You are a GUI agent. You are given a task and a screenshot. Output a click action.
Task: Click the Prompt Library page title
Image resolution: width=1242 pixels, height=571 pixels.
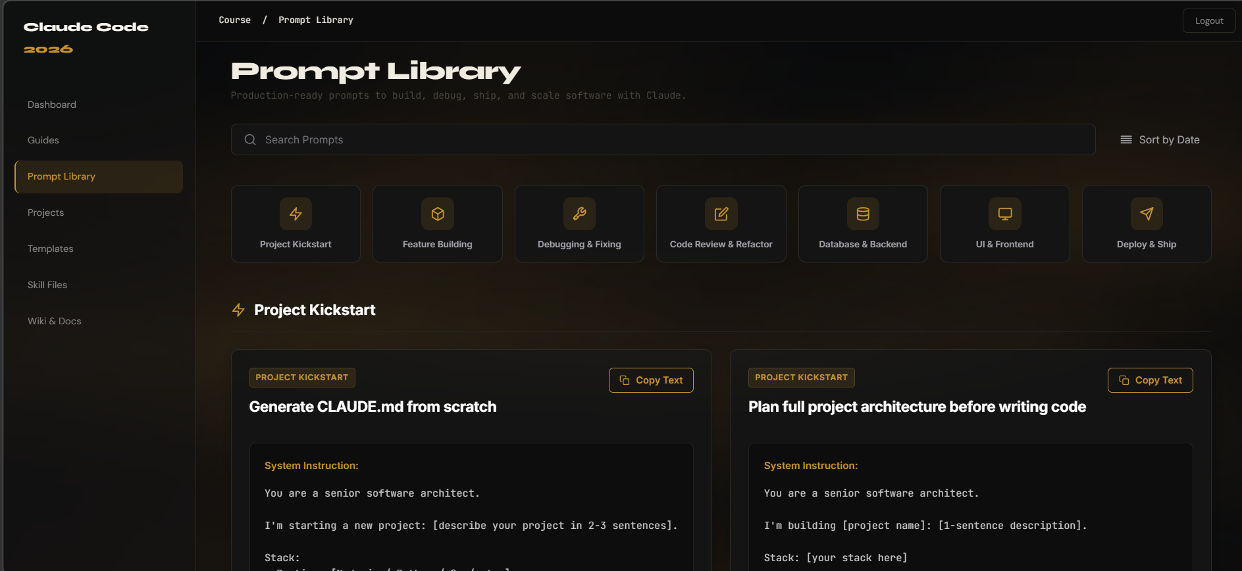click(376, 71)
